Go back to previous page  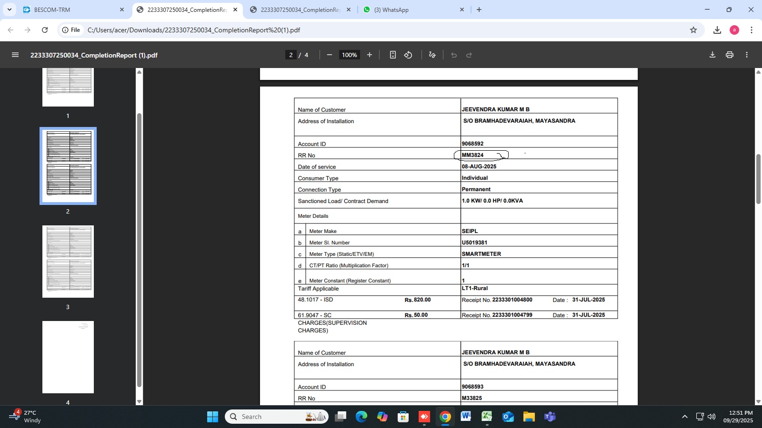[x=10, y=30]
